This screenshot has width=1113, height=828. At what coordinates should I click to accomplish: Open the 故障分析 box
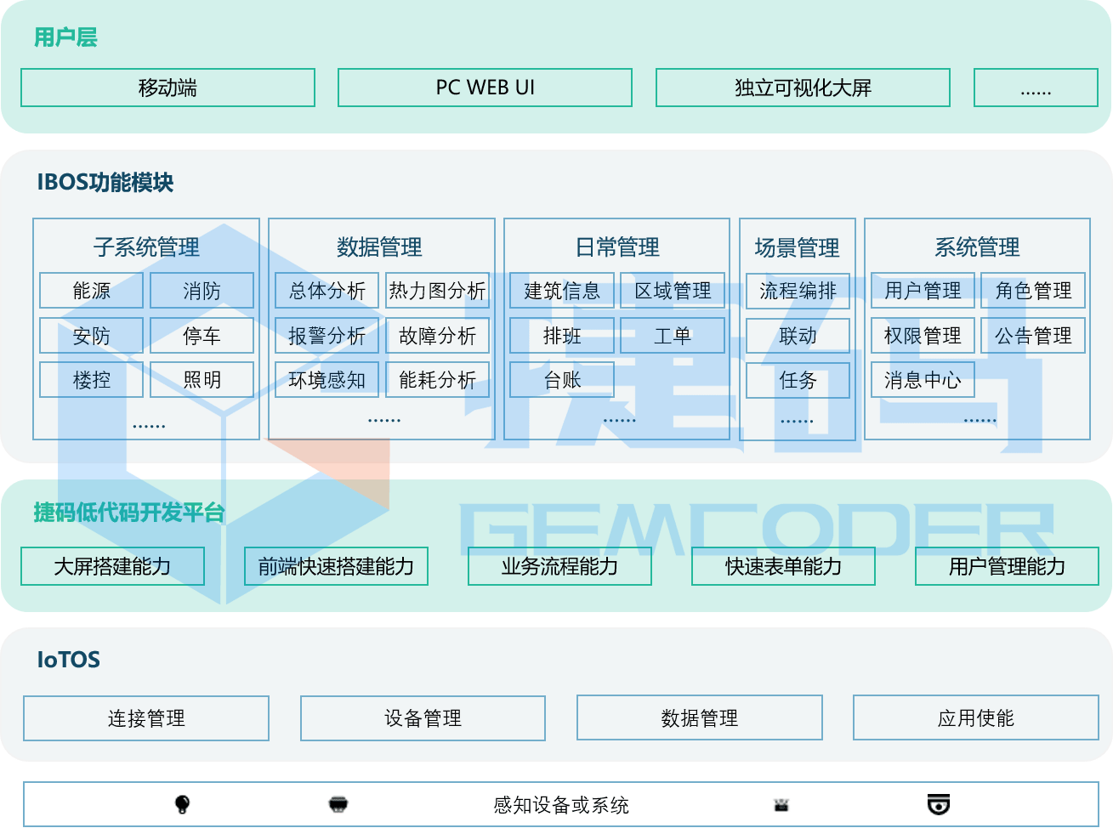(x=438, y=336)
